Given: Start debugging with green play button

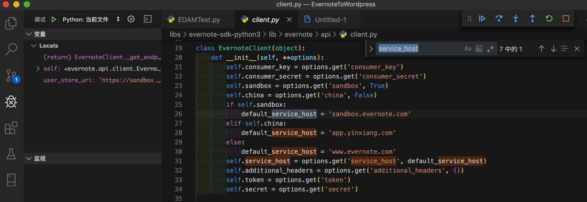Looking at the screenshot, I should pyautogui.click(x=54, y=19).
